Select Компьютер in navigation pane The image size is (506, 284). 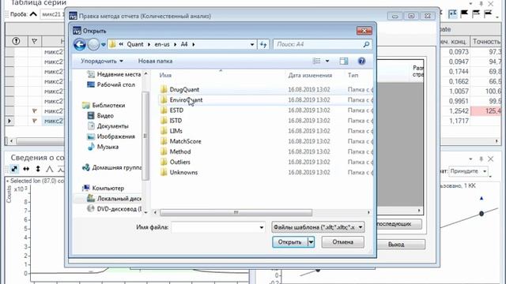[104, 188]
